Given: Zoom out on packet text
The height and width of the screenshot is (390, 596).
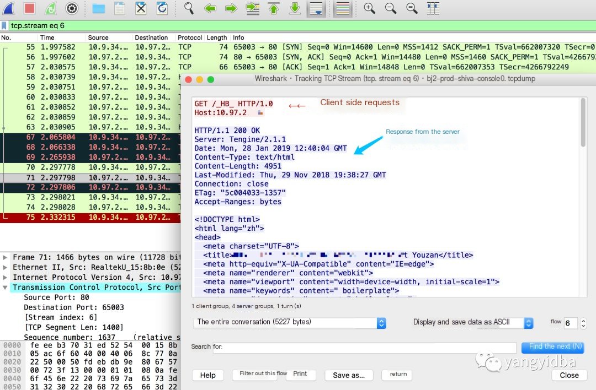Looking at the screenshot, I should click(390, 8).
